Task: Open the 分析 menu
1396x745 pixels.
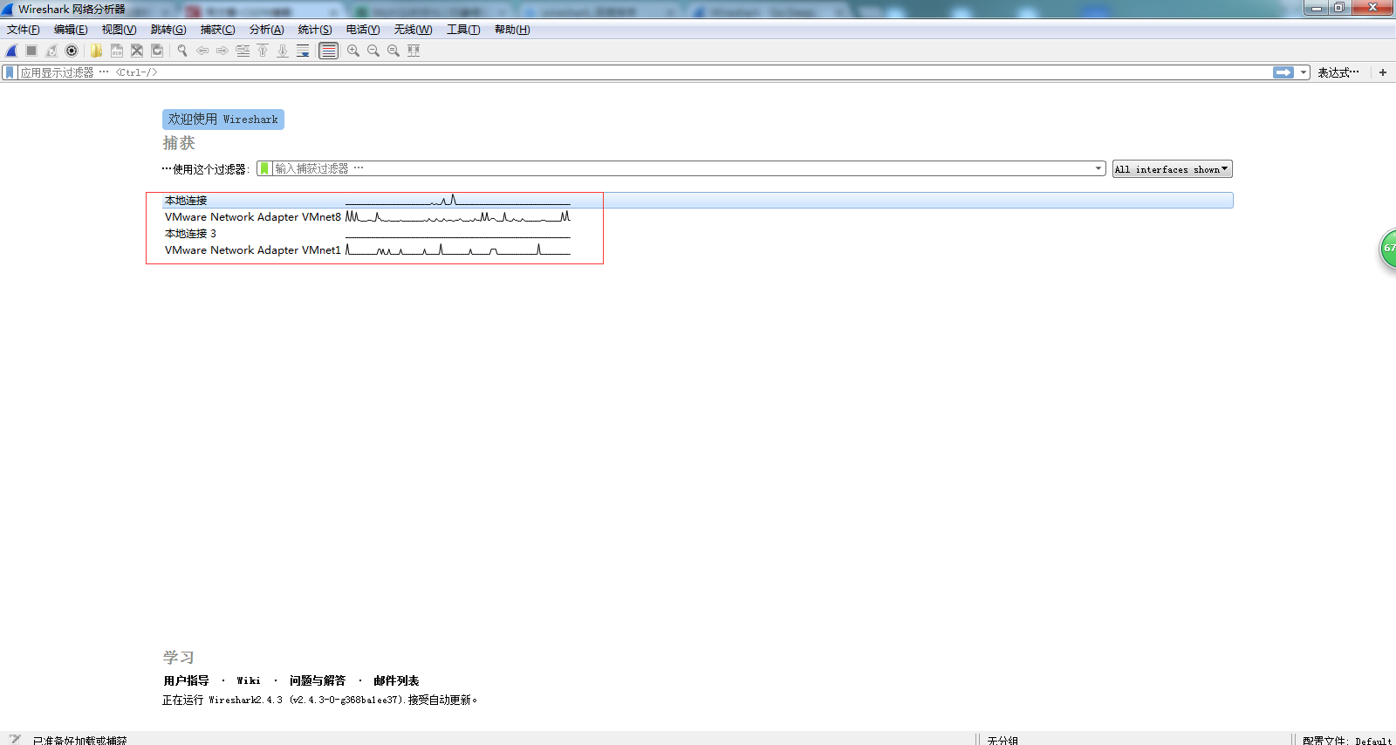Action: [x=266, y=30]
